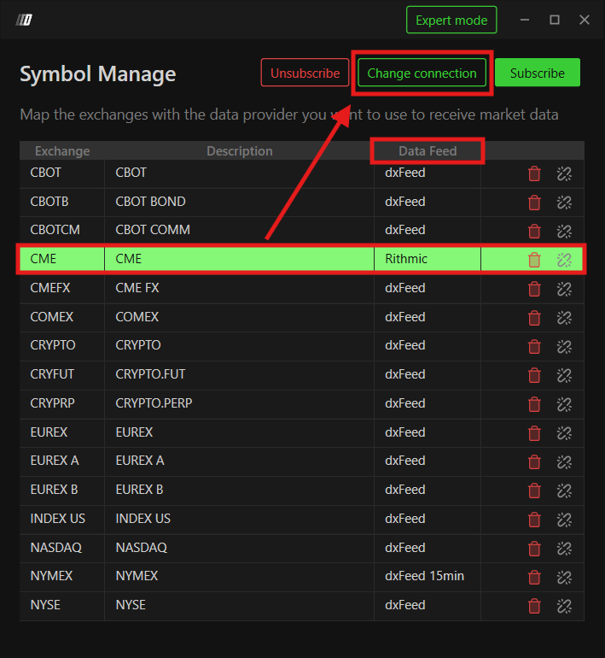Select the COMEX exchange cell

[x=62, y=317]
